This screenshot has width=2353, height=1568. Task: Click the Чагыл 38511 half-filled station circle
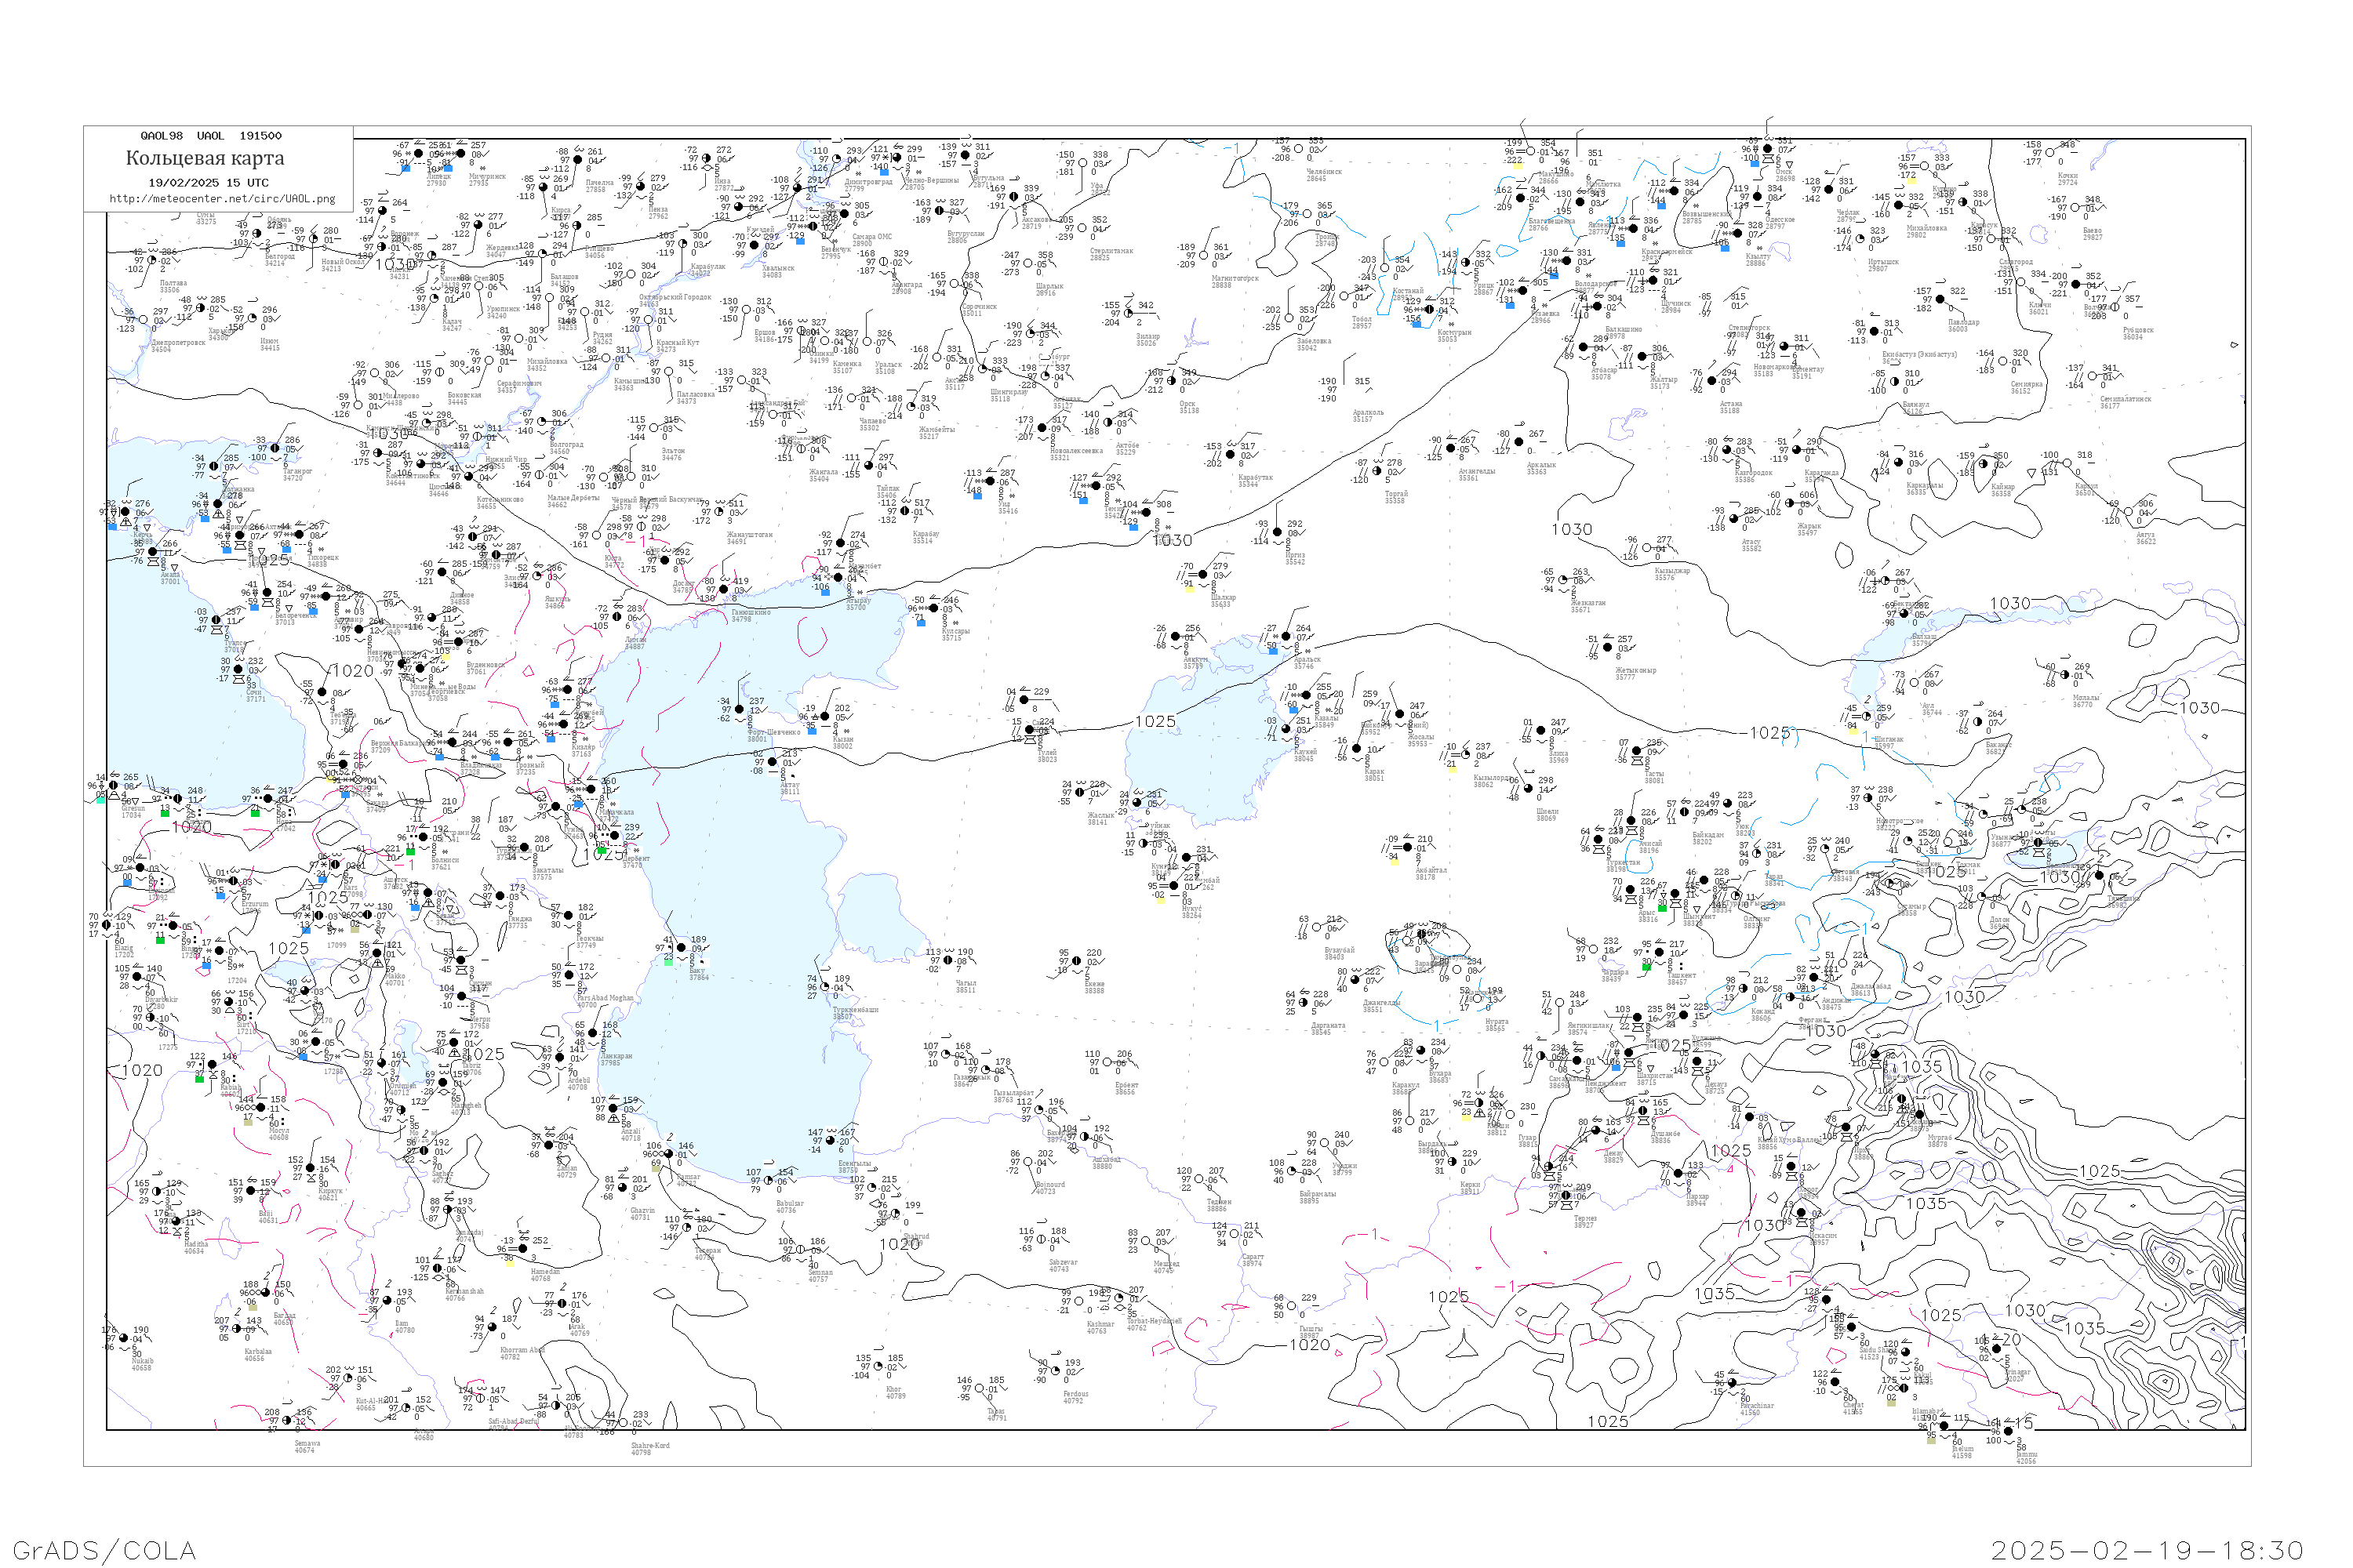pyautogui.click(x=947, y=961)
